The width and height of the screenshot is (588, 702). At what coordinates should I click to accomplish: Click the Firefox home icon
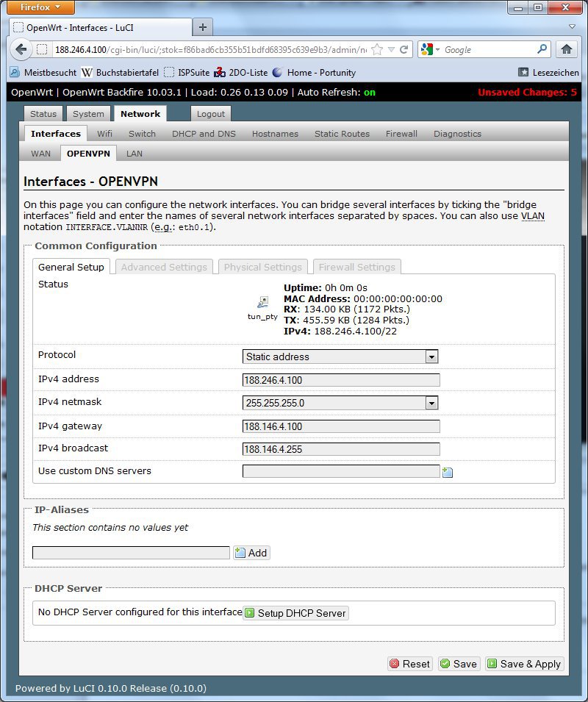[566, 49]
